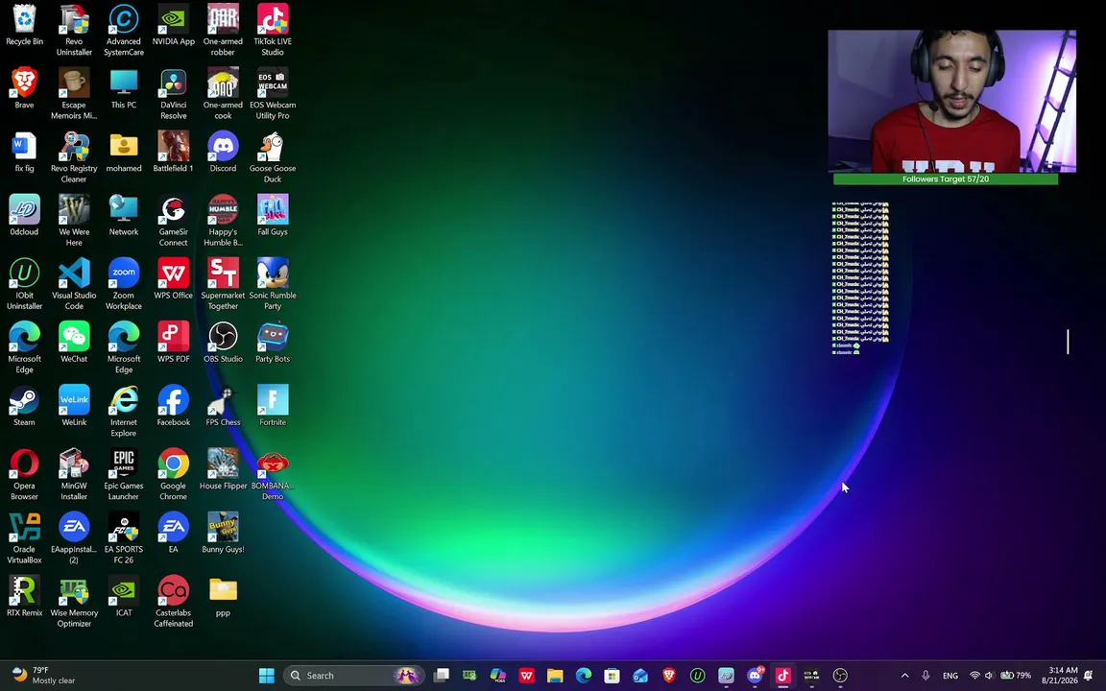Open One-armed cook game shortcut
The height and width of the screenshot is (691, 1106).
[223, 94]
